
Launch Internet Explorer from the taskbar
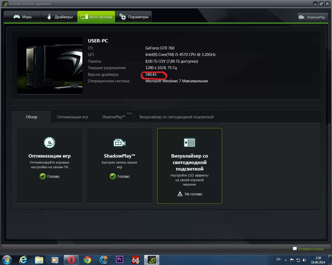coord(23,260)
